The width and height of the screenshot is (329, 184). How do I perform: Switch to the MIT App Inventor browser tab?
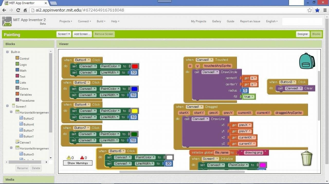pos(24,3)
